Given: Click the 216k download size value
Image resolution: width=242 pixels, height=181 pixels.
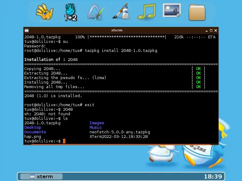Looking at the screenshot, I should (x=179, y=37).
